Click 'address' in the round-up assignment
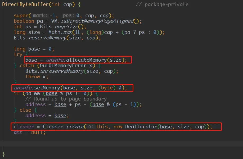Image resolution: width=243 pixels, height=159 pixels. point(35,105)
